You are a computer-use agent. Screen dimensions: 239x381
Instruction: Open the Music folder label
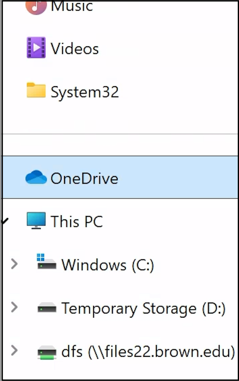point(72,7)
